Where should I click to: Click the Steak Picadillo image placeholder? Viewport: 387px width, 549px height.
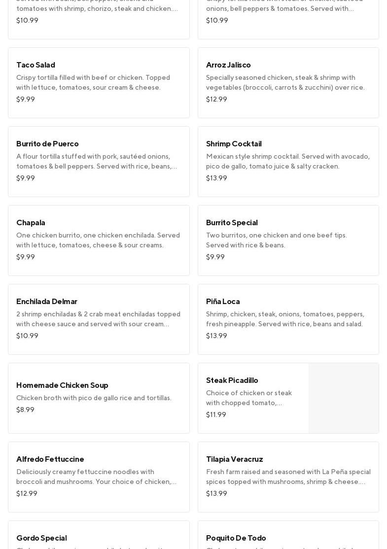click(344, 398)
